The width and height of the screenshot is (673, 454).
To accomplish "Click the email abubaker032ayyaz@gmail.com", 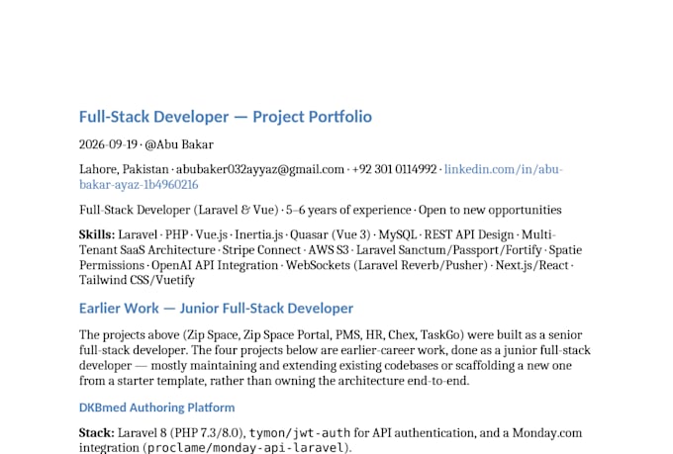I will [x=260, y=169].
